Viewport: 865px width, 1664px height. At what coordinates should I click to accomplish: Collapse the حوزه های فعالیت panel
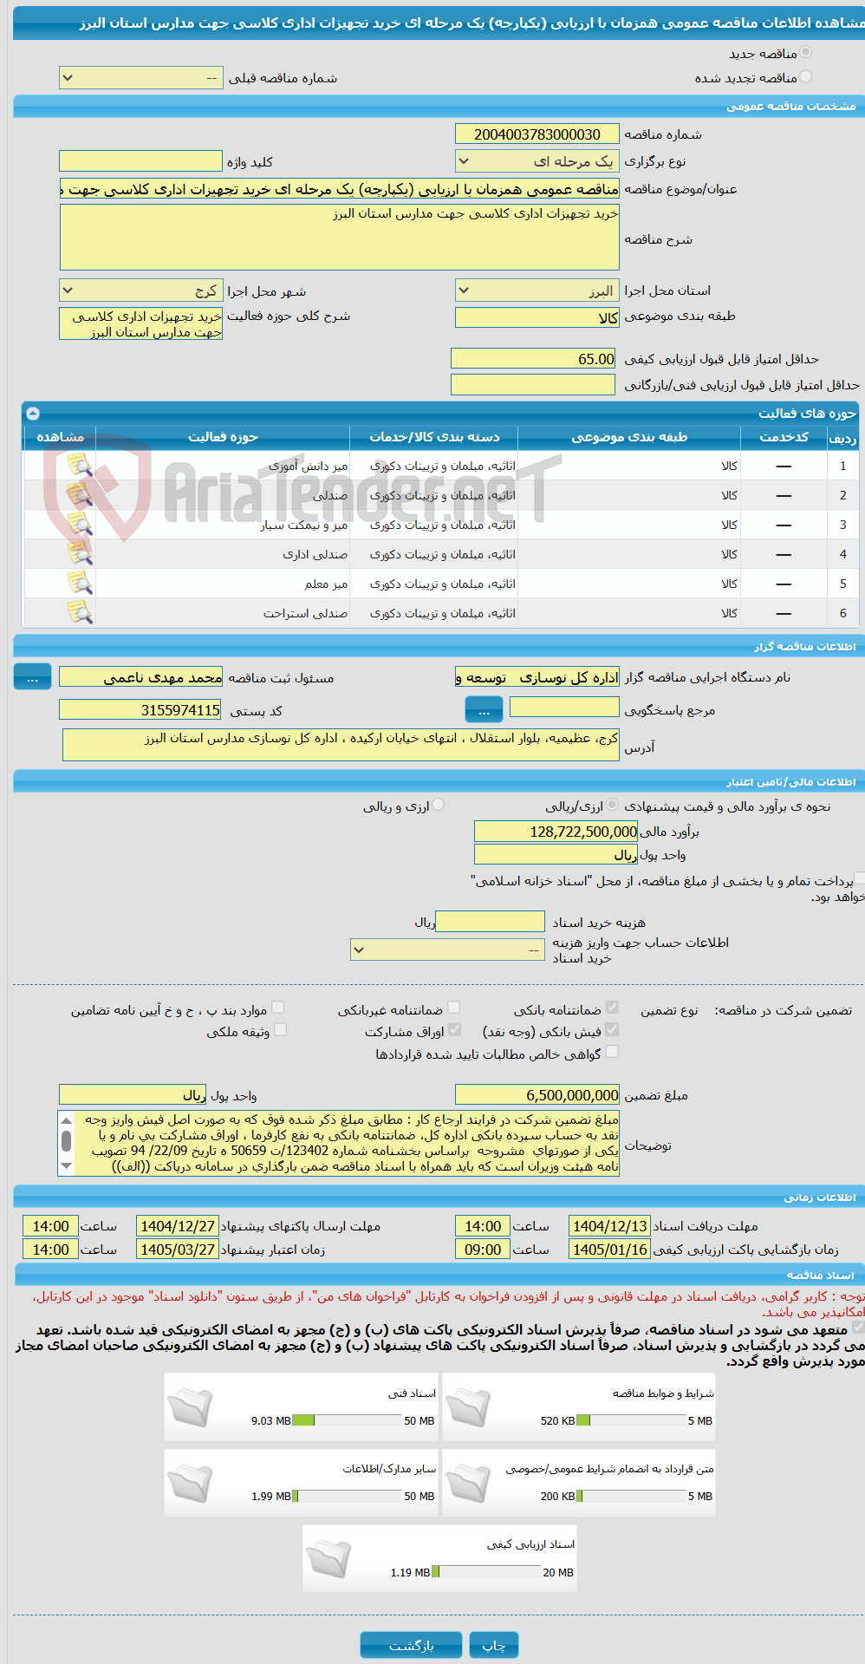[33, 414]
